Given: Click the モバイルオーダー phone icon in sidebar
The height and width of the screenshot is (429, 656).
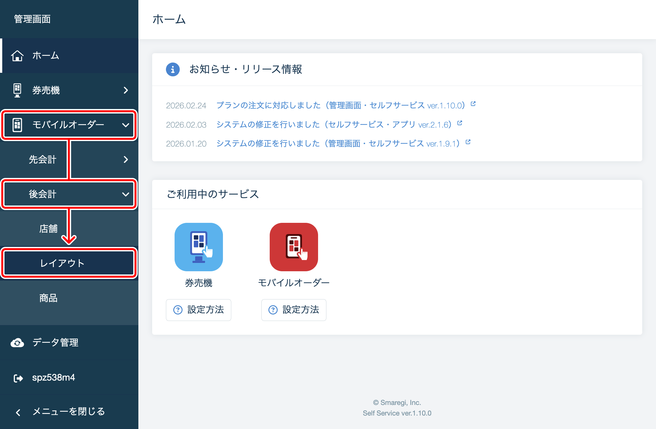Looking at the screenshot, I should 18,125.
